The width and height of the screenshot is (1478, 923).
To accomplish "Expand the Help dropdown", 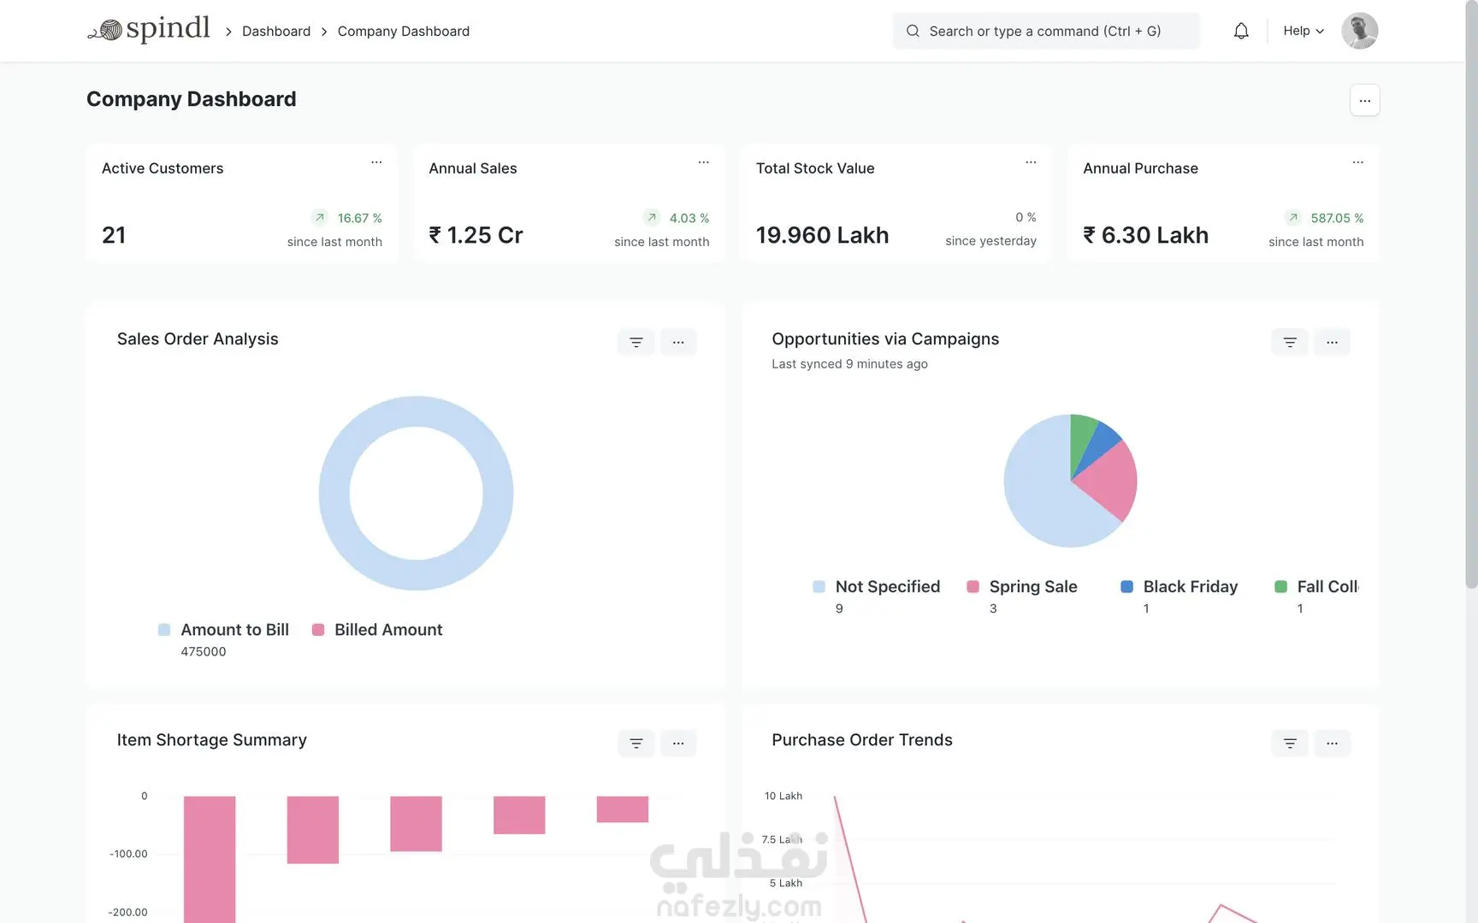I will [x=1304, y=31].
